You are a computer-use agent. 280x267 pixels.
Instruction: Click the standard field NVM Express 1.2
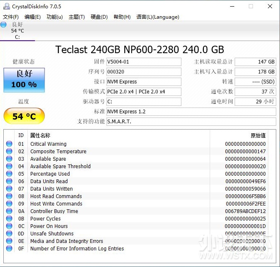coord(191,112)
